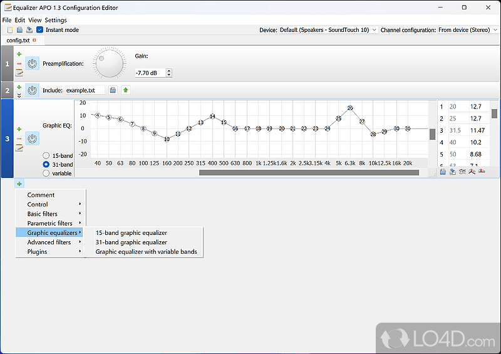The image size is (501, 354).
Task: Open the Edit menu
Action: 20,20
